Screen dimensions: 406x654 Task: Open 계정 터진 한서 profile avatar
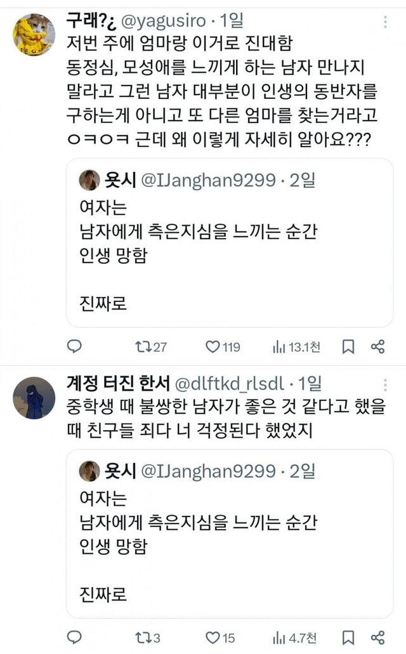(34, 398)
